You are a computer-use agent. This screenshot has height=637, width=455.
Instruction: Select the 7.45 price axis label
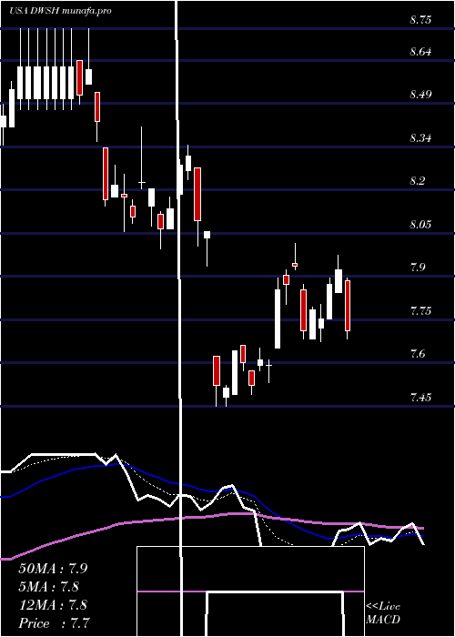pos(420,397)
